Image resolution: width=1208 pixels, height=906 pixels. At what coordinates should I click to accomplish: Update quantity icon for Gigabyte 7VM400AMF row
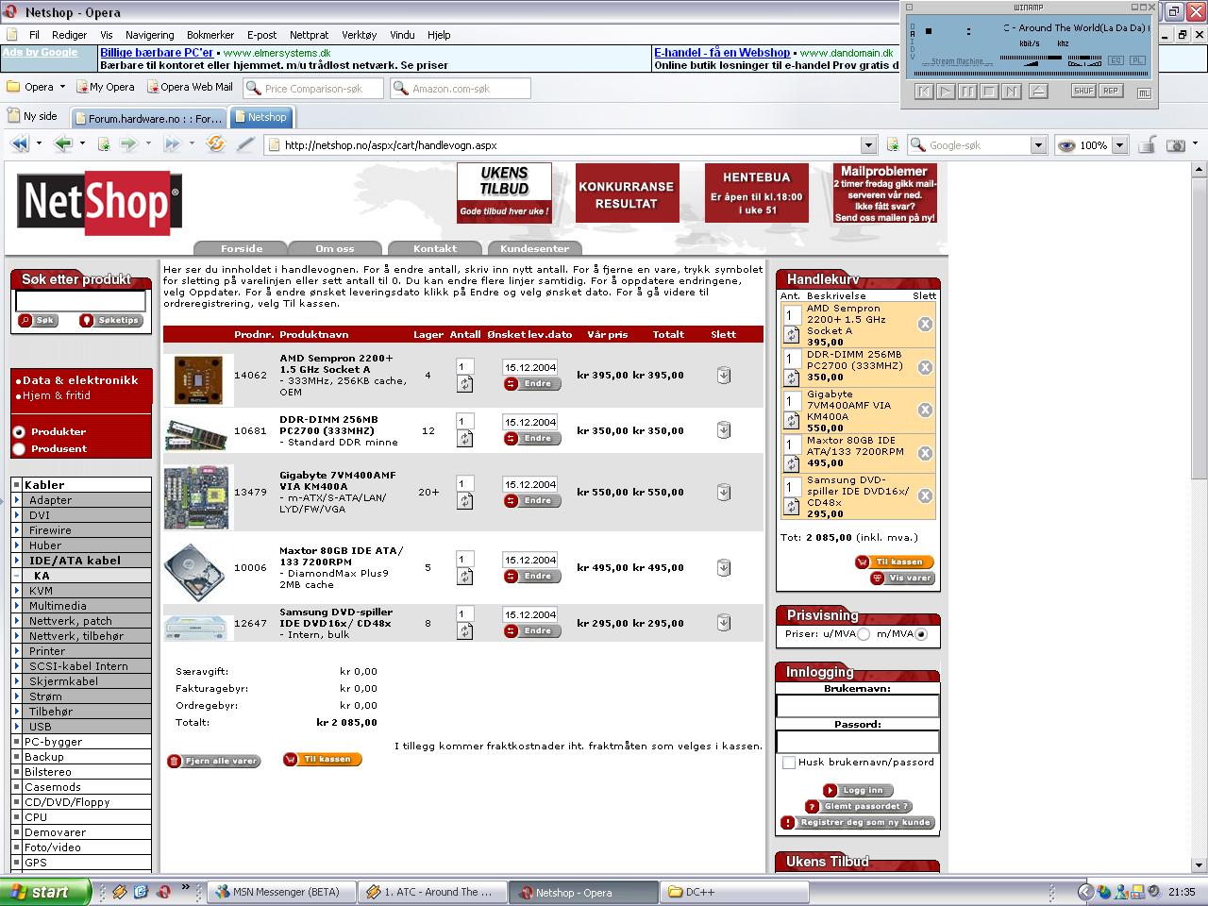coord(464,501)
